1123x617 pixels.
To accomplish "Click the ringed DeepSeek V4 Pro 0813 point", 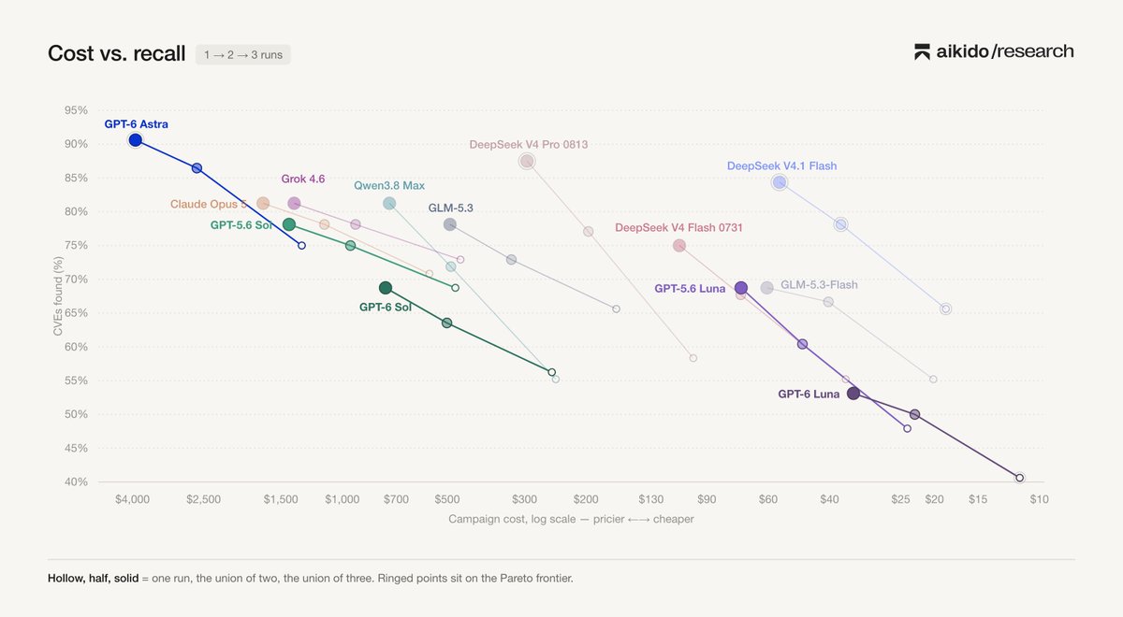I will pos(527,162).
